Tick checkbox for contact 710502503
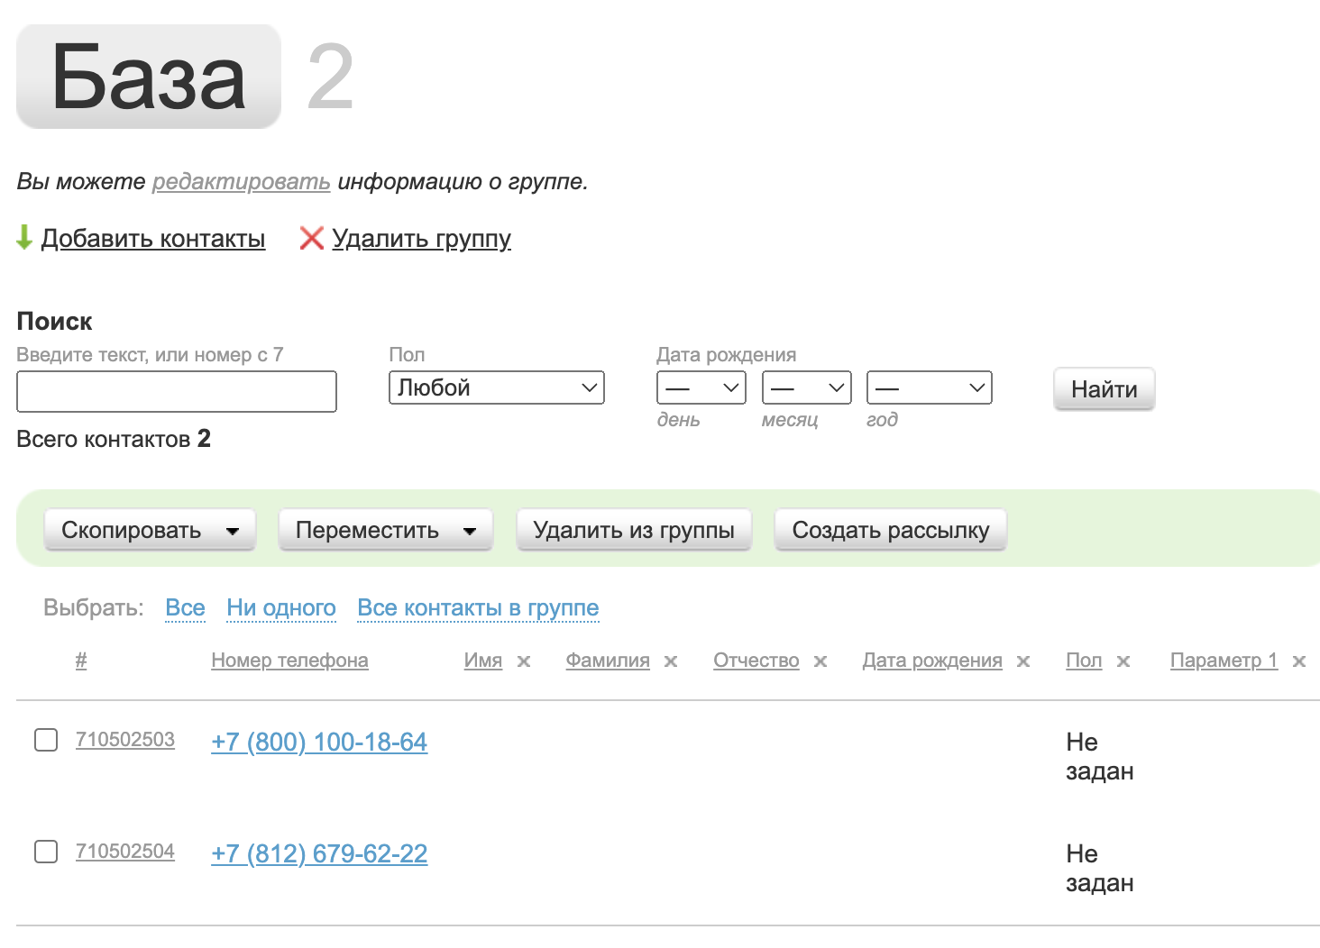 (46, 740)
